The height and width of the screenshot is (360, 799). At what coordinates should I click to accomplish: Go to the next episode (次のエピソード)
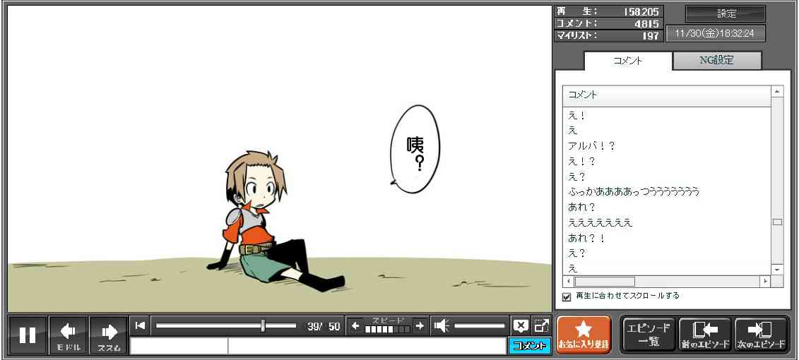point(761,335)
